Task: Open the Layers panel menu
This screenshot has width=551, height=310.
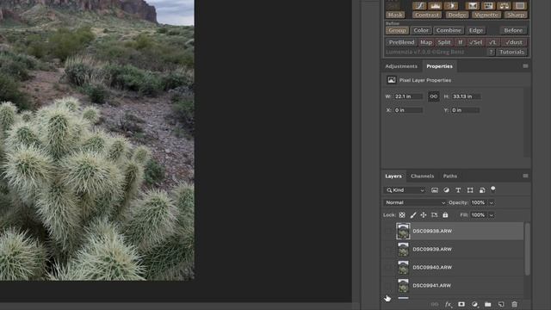Action: [x=525, y=176]
